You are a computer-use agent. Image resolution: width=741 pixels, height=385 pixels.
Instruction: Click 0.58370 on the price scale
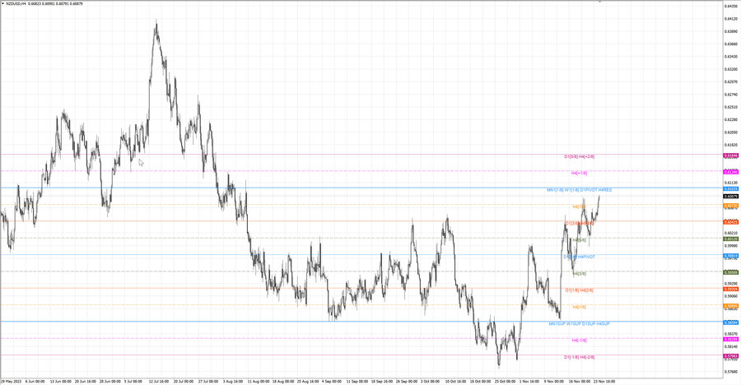pos(731,334)
